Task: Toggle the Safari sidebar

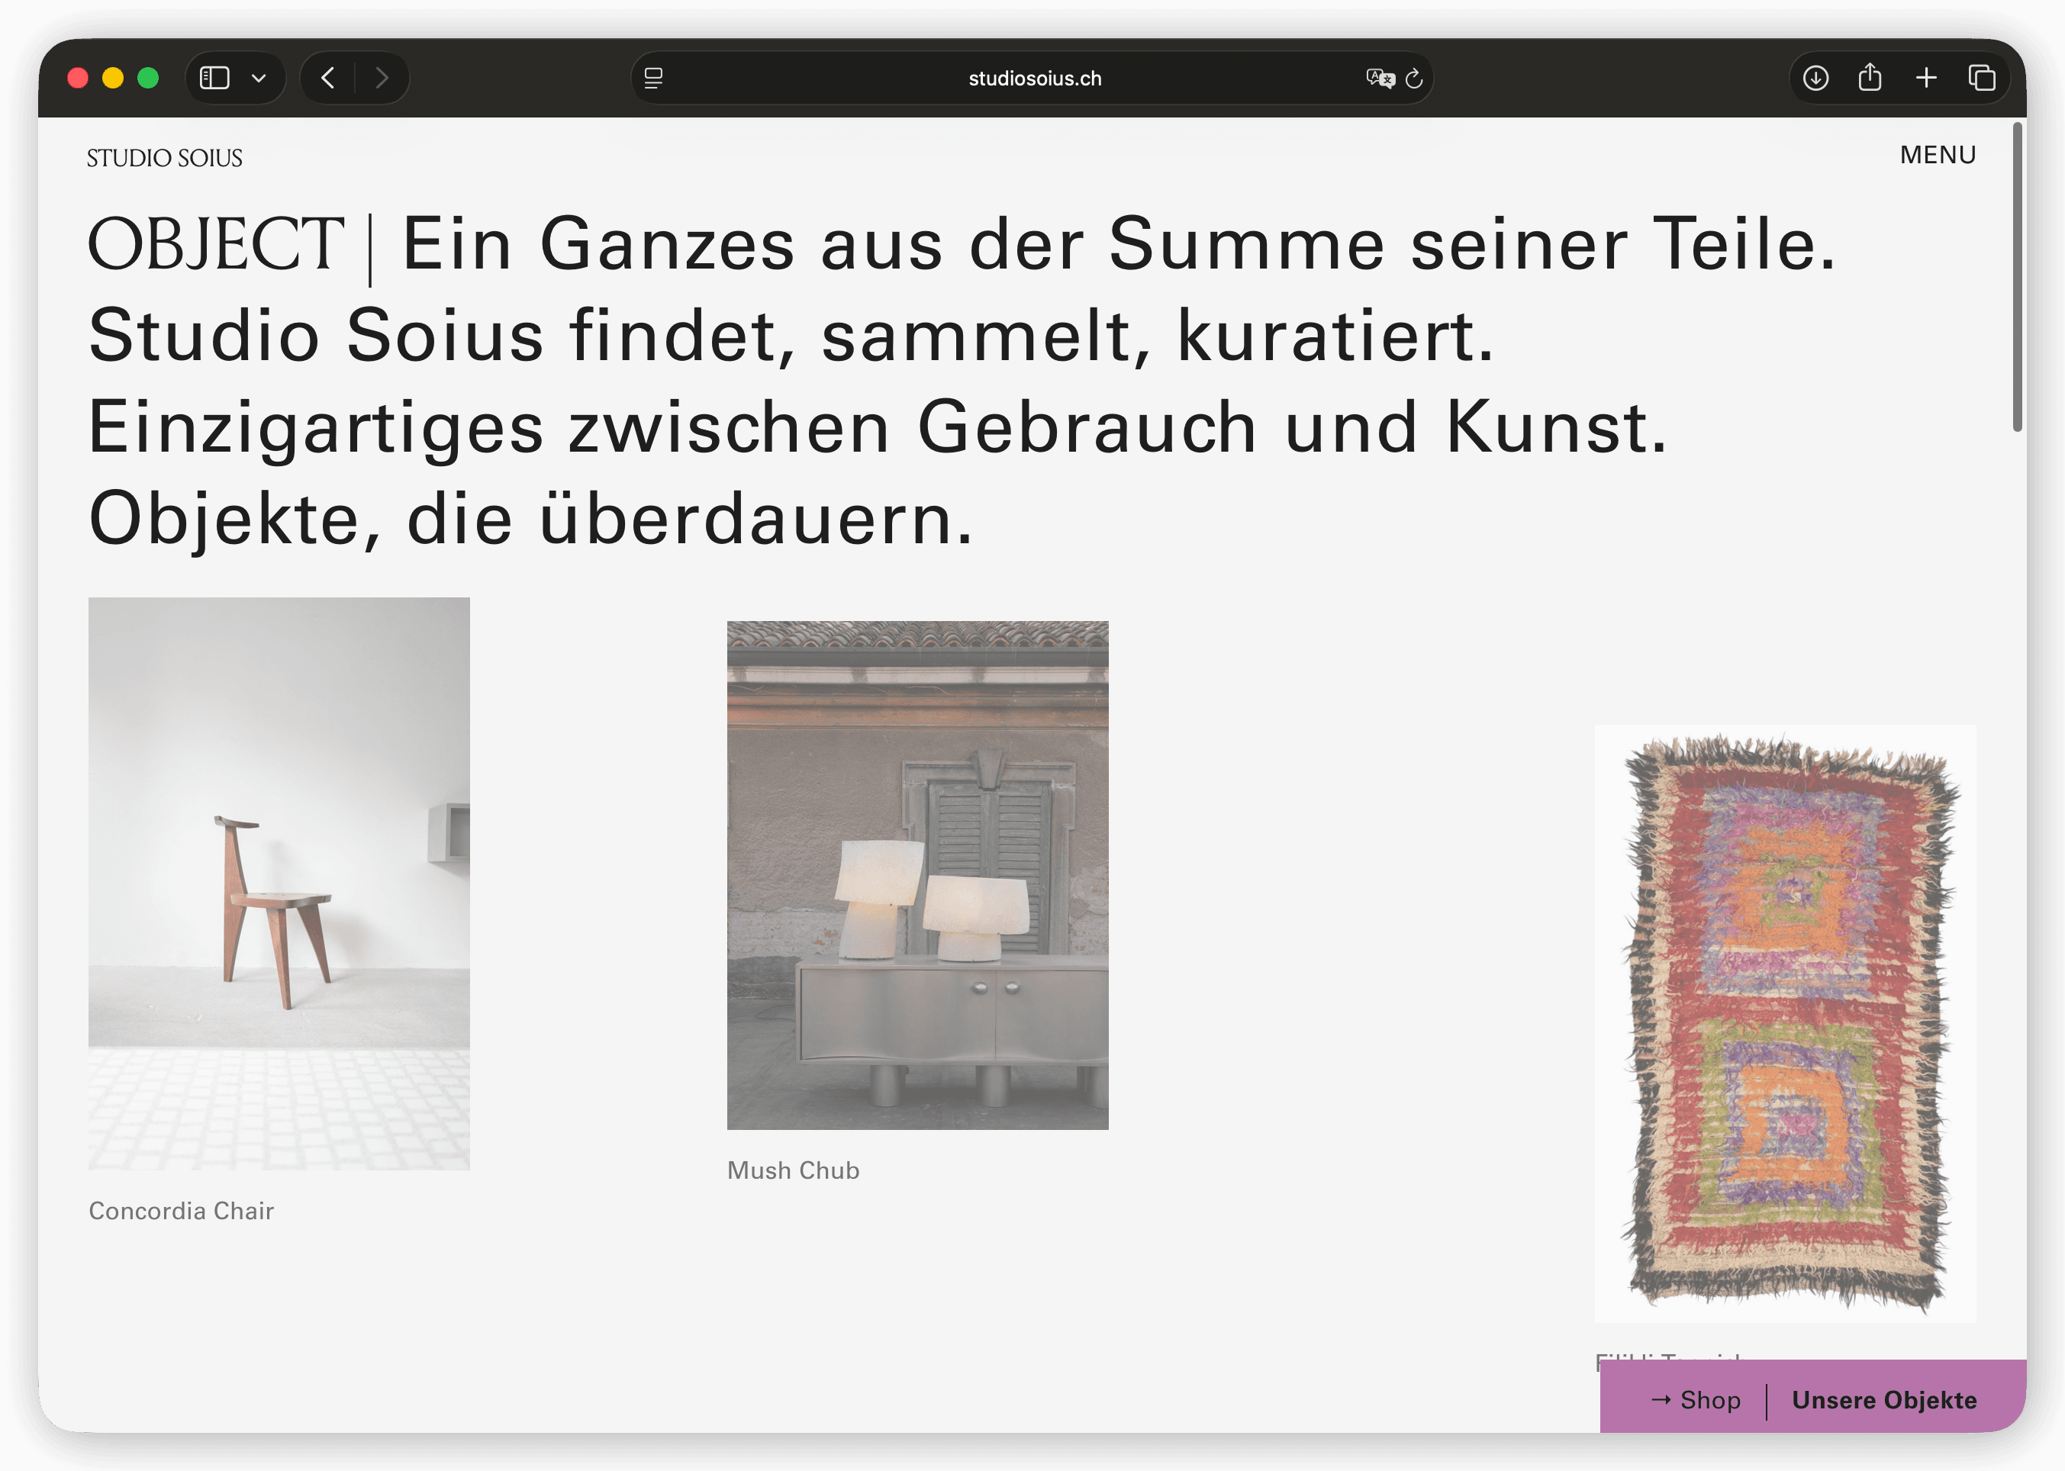Action: click(x=214, y=78)
